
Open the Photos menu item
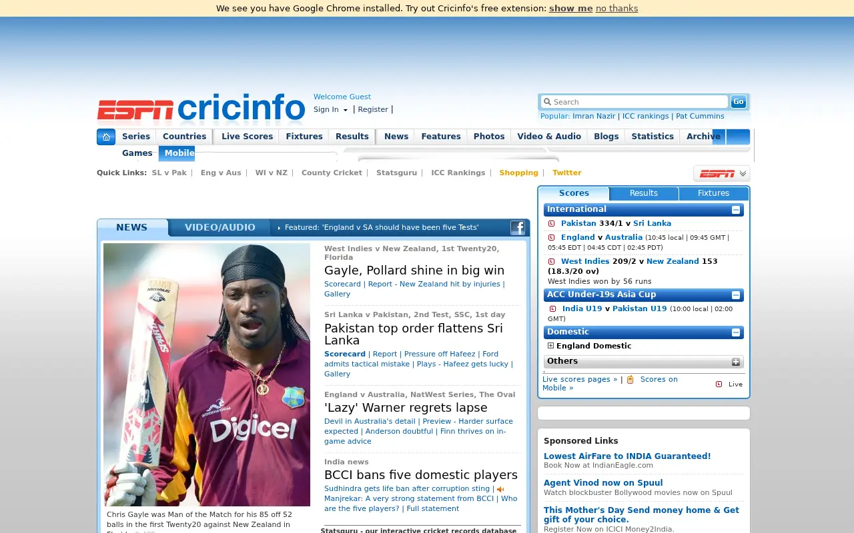coord(489,137)
